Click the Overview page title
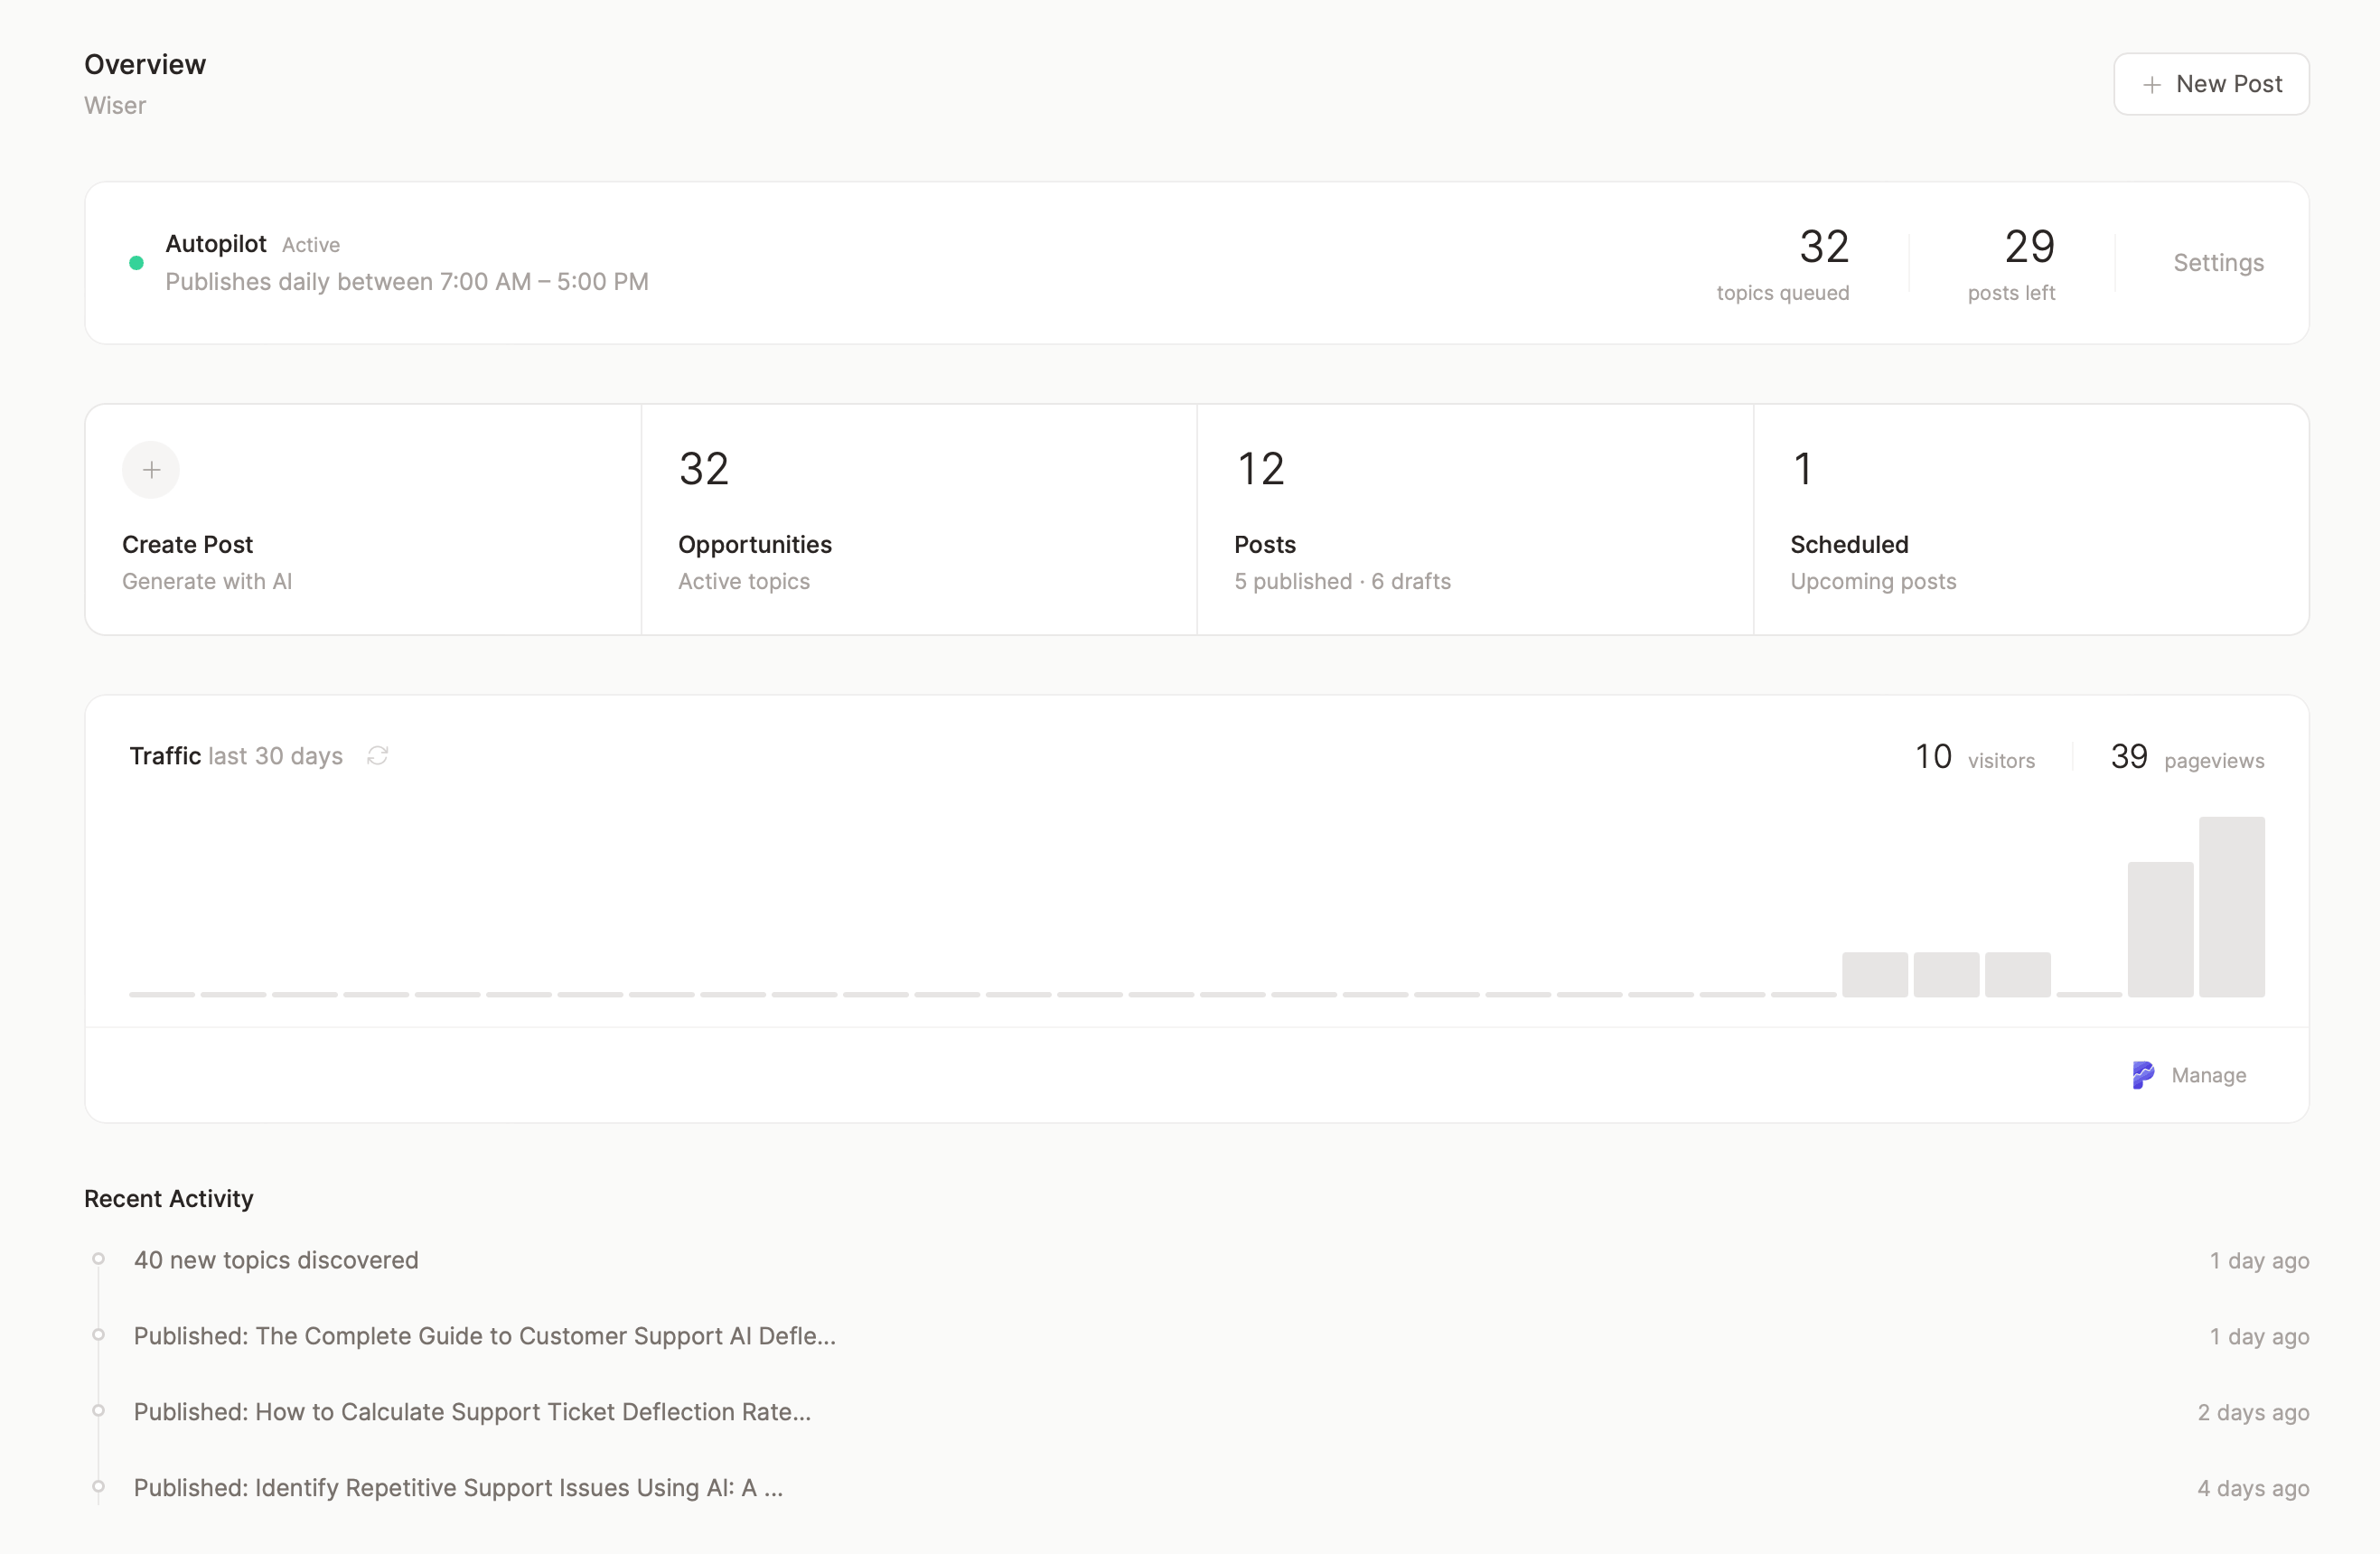The image size is (2380, 1554). coord(145,65)
